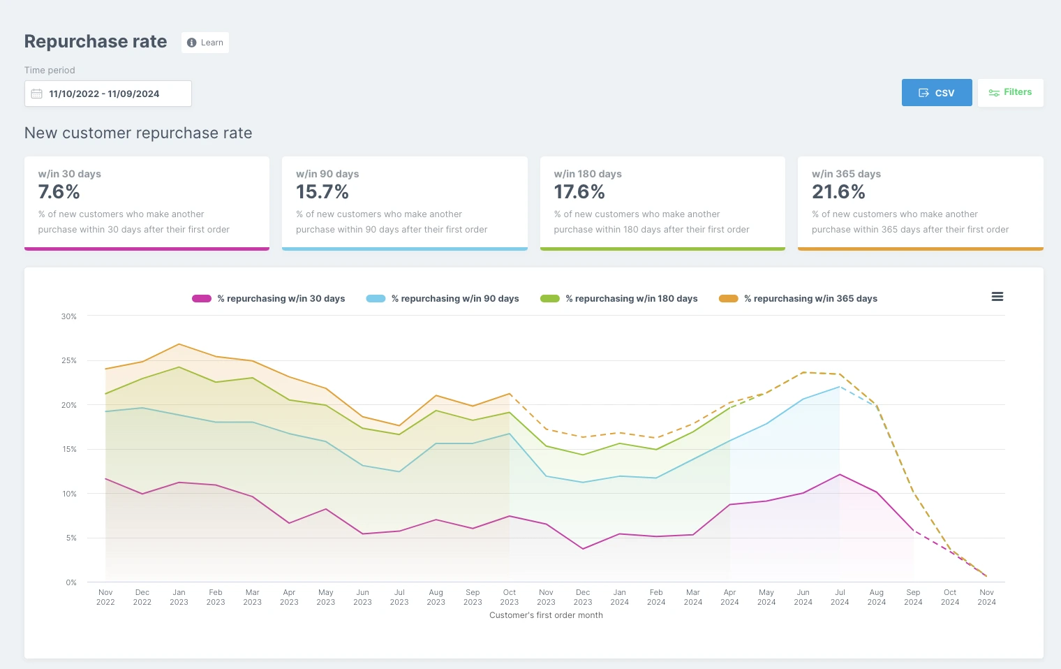Click the info icon beside Learn

pos(192,43)
